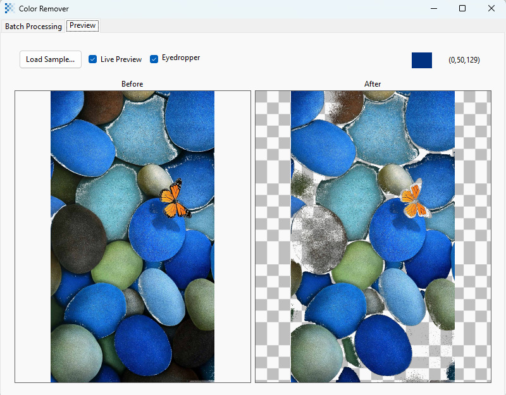506x395 pixels.
Task: Click the checkerboard strip left of After image
Action: (273, 236)
